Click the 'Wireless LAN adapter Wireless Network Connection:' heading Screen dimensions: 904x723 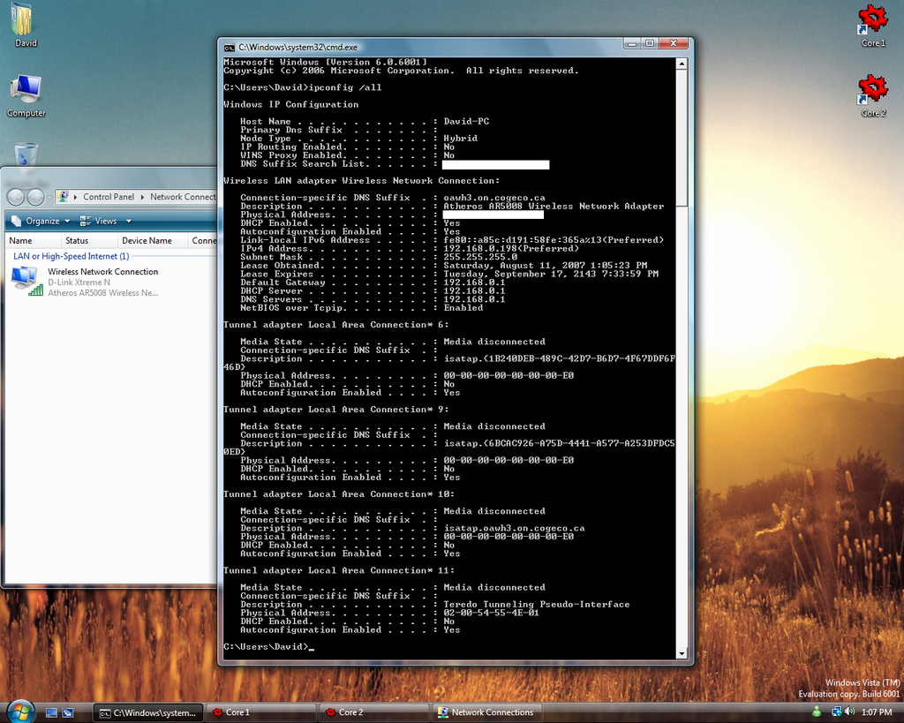point(361,180)
